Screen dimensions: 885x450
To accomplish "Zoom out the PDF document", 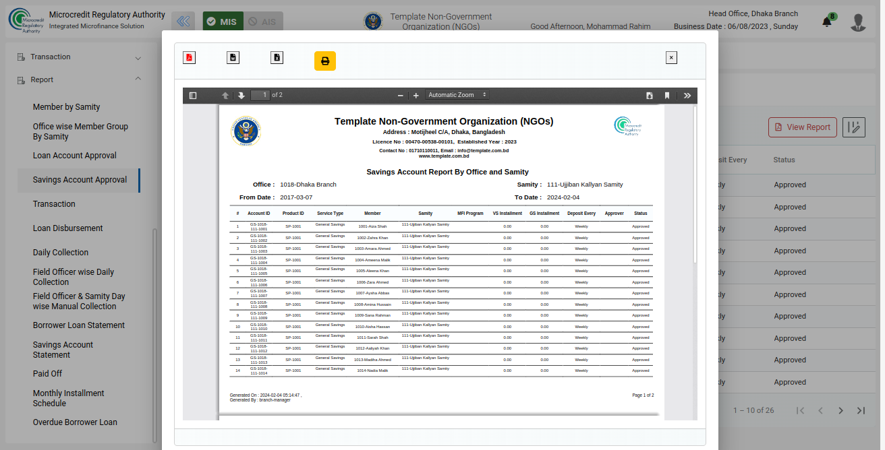I will click(x=400, y=96).
